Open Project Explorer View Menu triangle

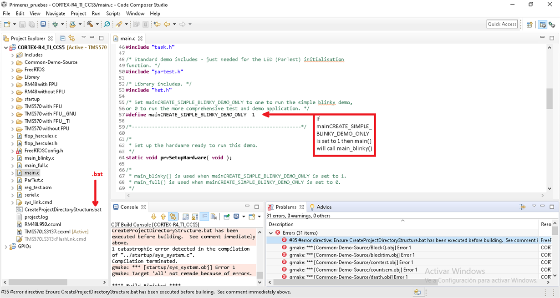pos(83,37)
